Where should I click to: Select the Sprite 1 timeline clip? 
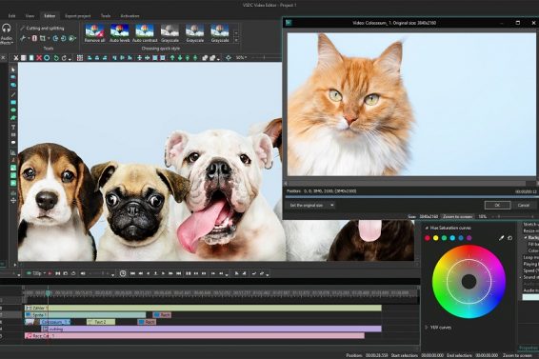(86, 314)
